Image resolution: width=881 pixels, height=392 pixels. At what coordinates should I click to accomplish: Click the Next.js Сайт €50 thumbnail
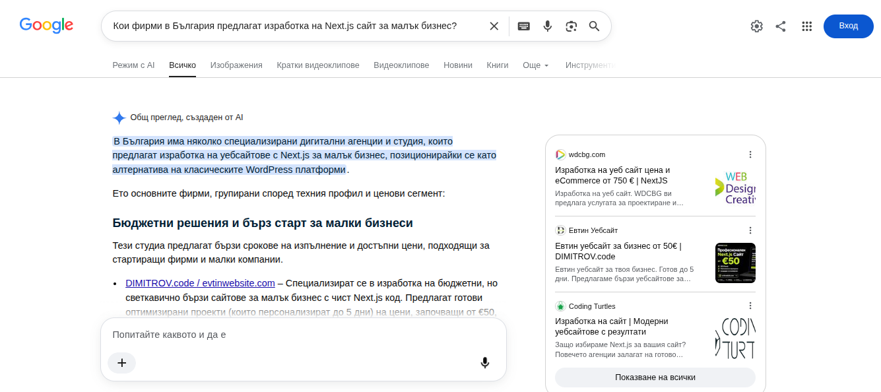[x=735, y=263]
